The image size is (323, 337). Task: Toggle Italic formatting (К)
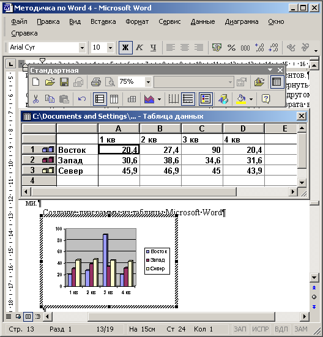139,48
